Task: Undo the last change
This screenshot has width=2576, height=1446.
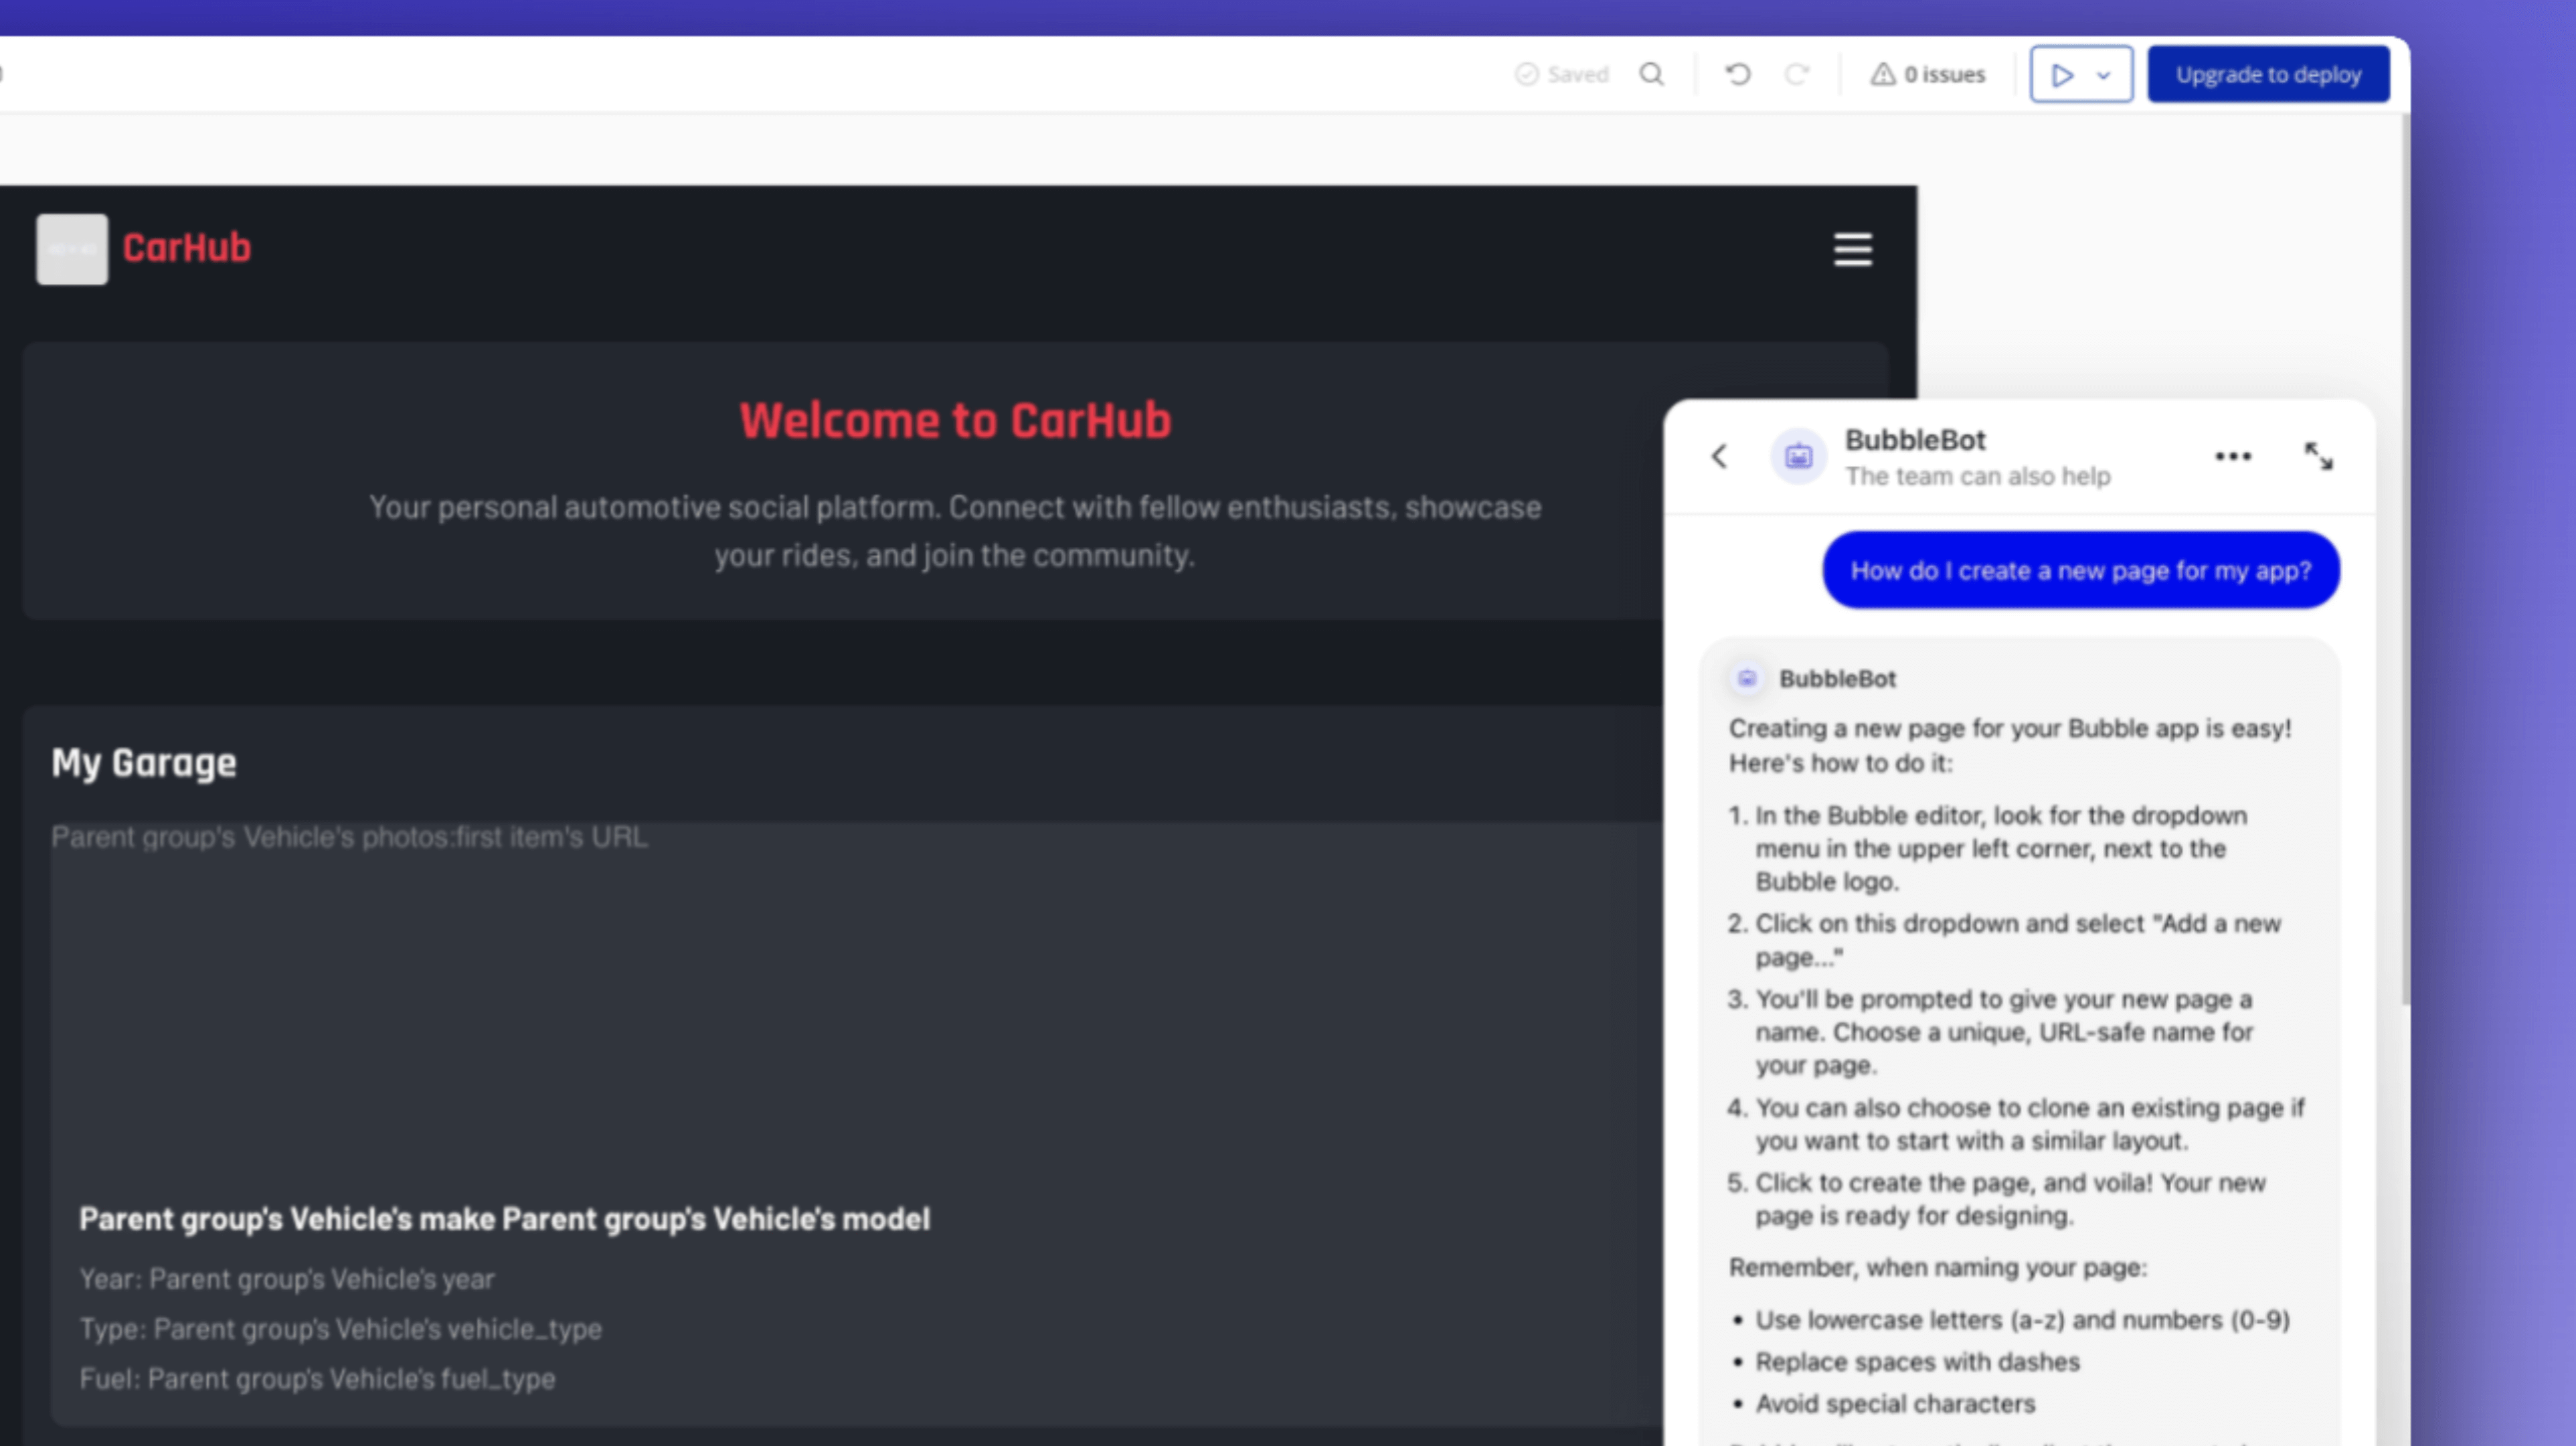Action: coord(1737,74)
